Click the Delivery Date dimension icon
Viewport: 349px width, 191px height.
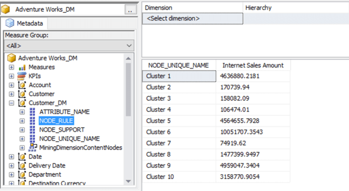(22, 166)
